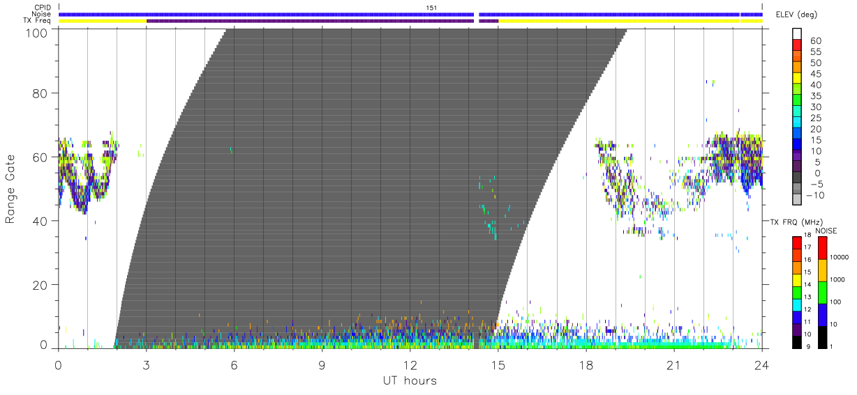This screenshot has width=857, height=395.
Task: Click the Range Gate axis tick label '40'
Action: coord(41,221)
